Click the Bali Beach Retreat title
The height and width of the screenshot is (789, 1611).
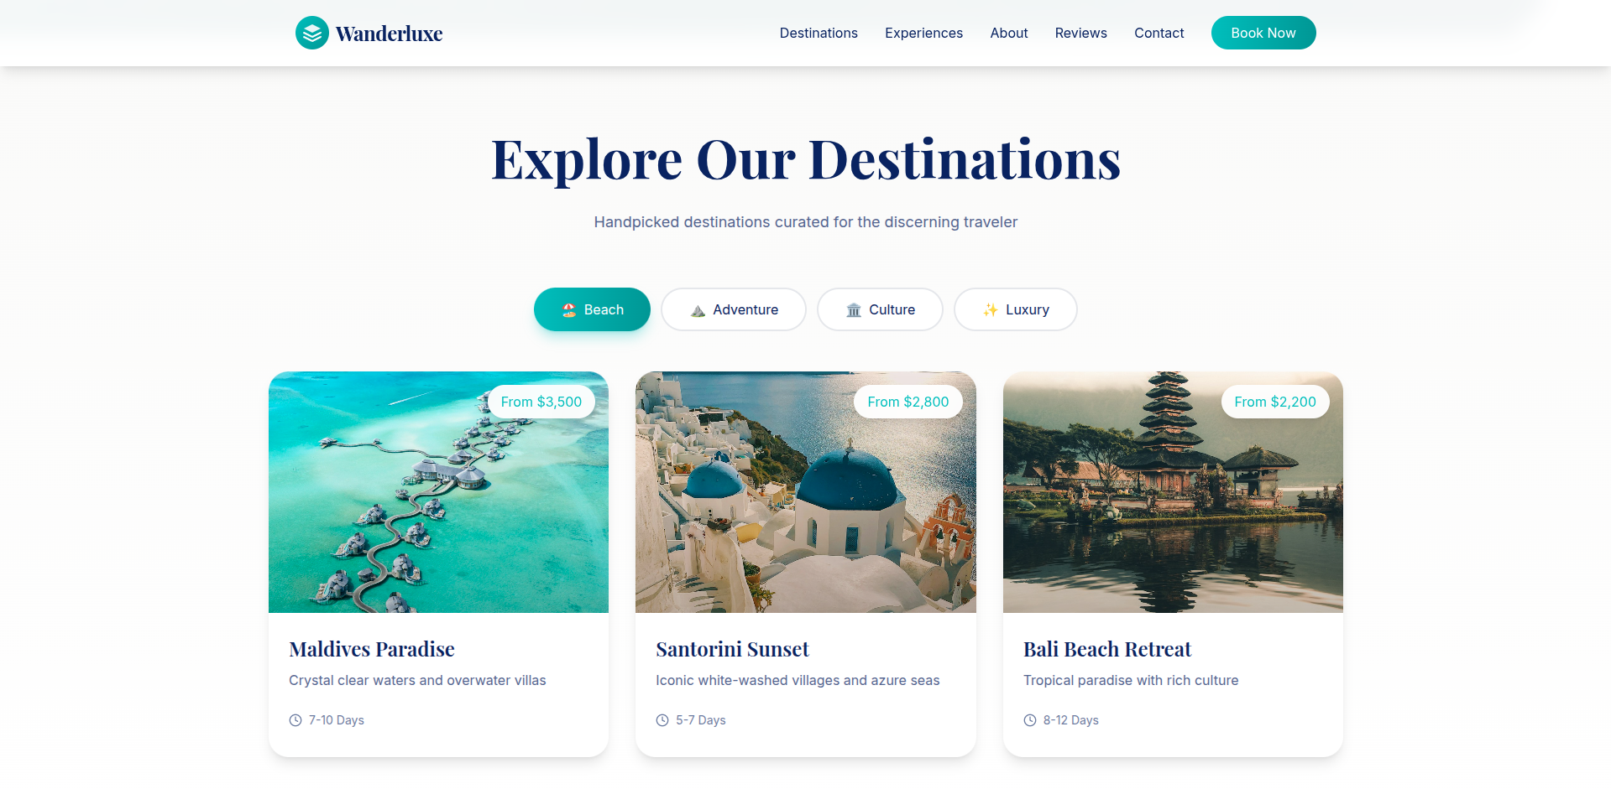pos(1107,649)
